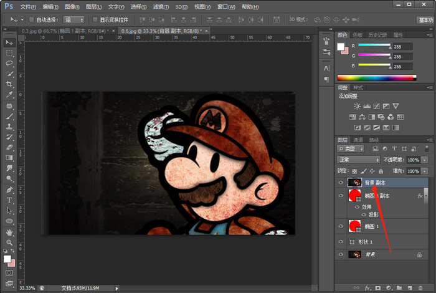This screenshot has height=293, width=436.
Task: Switch to the 历史记录 tab
Action: tap(377, 35)
